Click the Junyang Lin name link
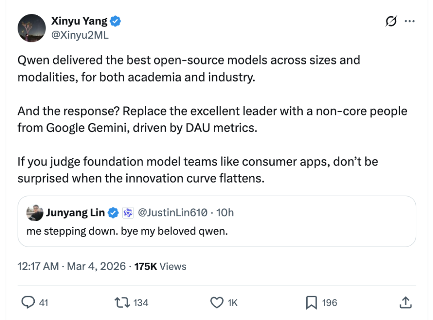 (x=75, y=213)
